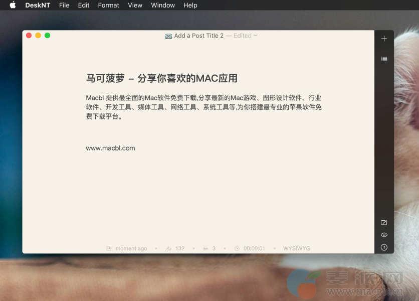The height and width of the screenshot is (301, 419).
Task: Toggle the WYSIWYG editor mode
Action: click(297, 248)
